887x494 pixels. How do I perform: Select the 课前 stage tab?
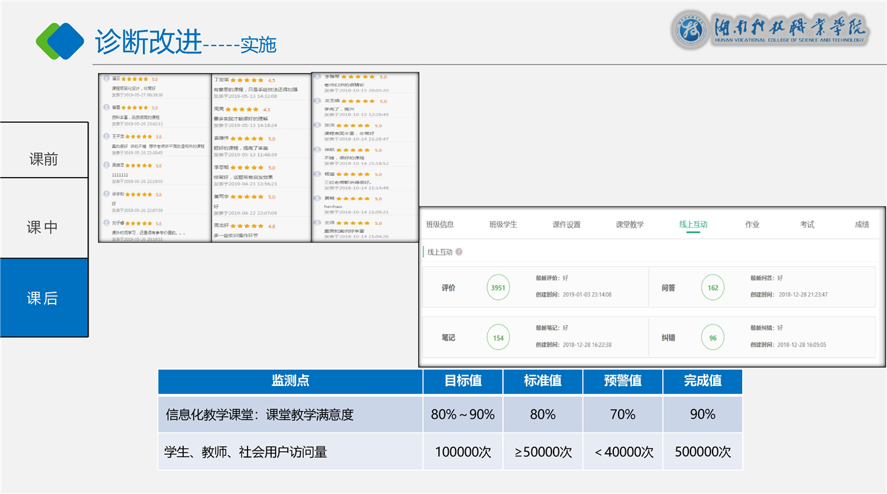tap(44, 160)
